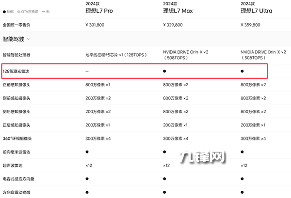Click the 前向毫米波雷达 dot under L7 Pro
The width and height of the screenshot is (291, 198).
click(87, 152)
